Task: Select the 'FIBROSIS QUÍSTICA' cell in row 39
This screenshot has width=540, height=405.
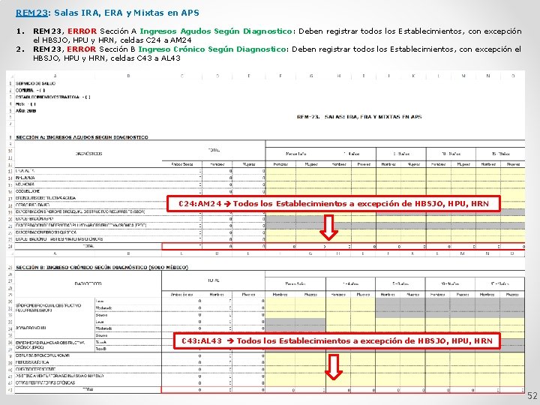Action: click(x=32, y=362)
